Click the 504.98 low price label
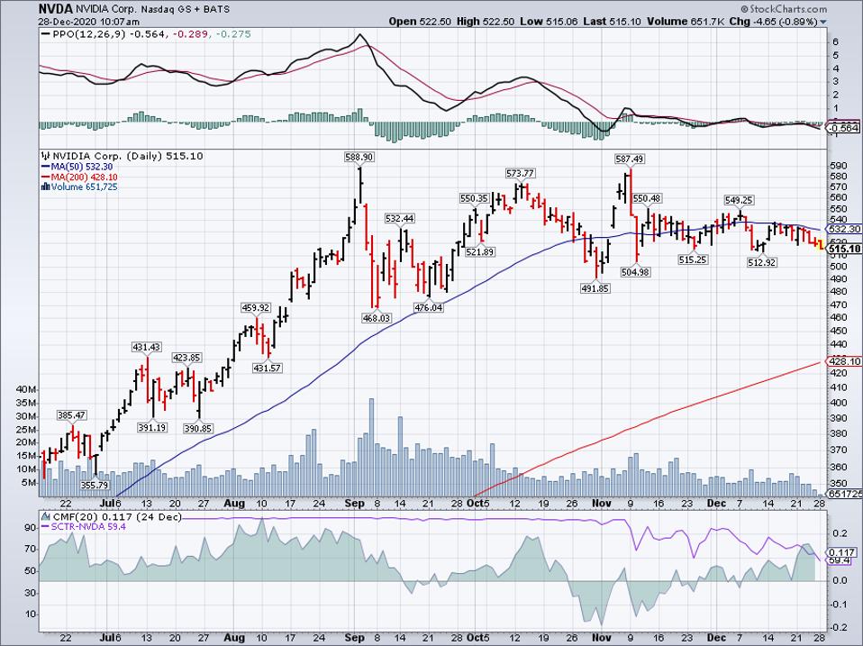 [x=636, y=271]
